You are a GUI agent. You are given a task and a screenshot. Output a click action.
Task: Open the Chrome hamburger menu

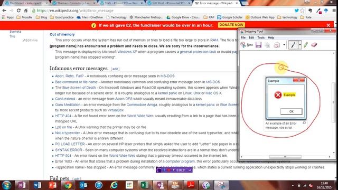point(334,11)
